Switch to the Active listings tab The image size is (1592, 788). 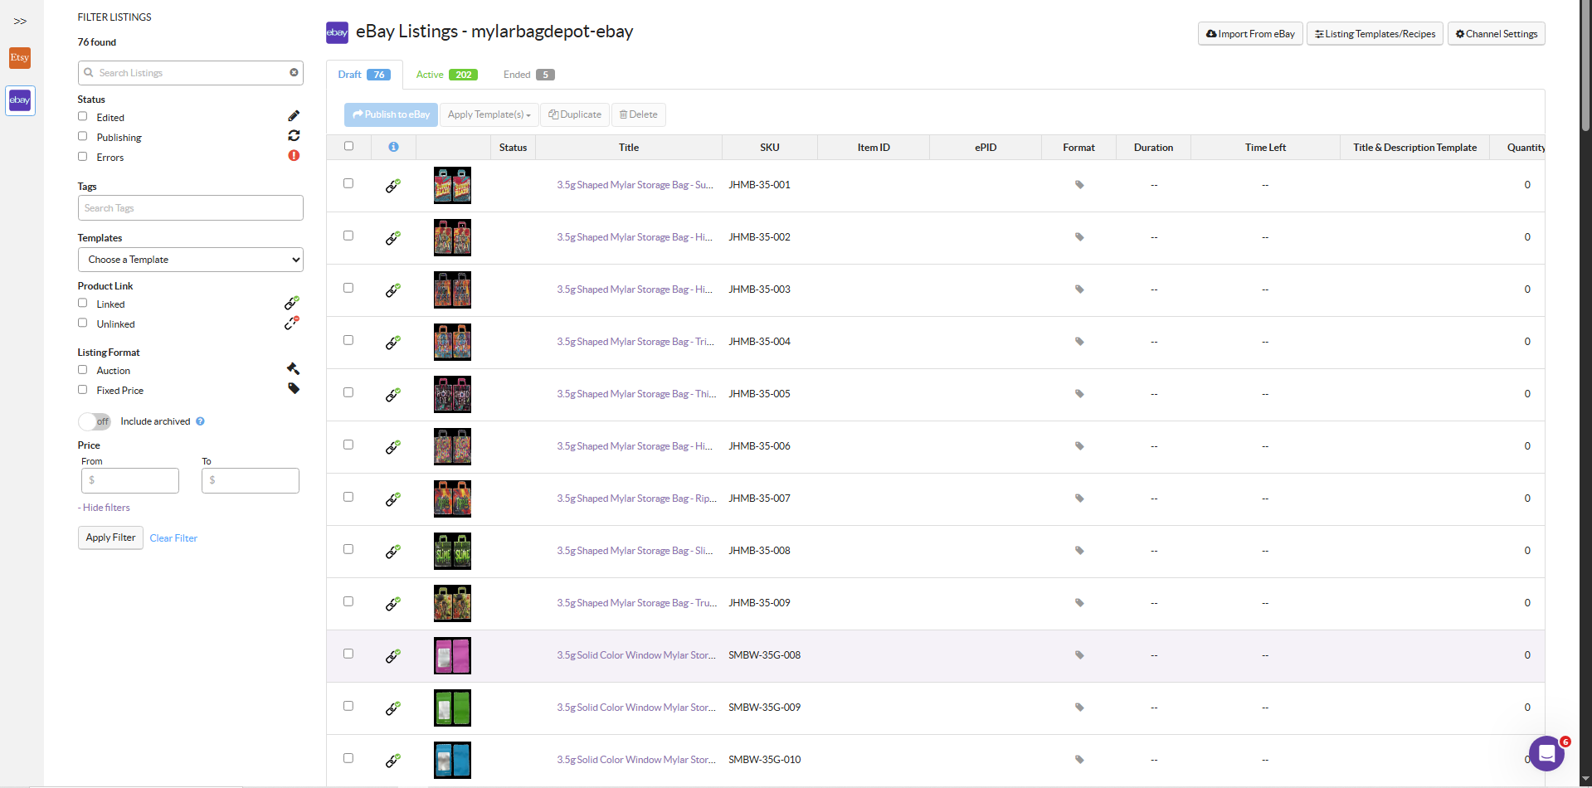point(446,75)
